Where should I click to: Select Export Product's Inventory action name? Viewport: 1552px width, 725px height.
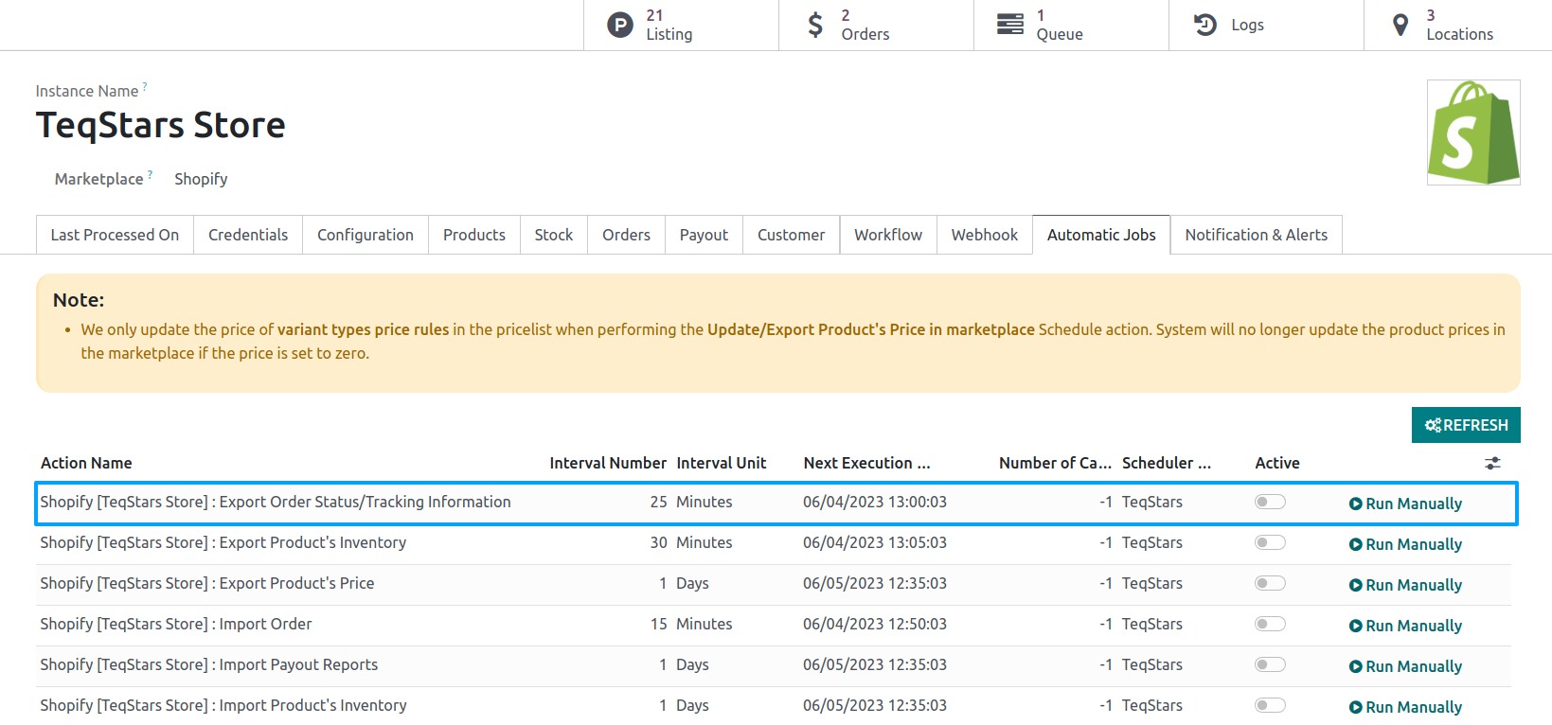tap(223, 542)
